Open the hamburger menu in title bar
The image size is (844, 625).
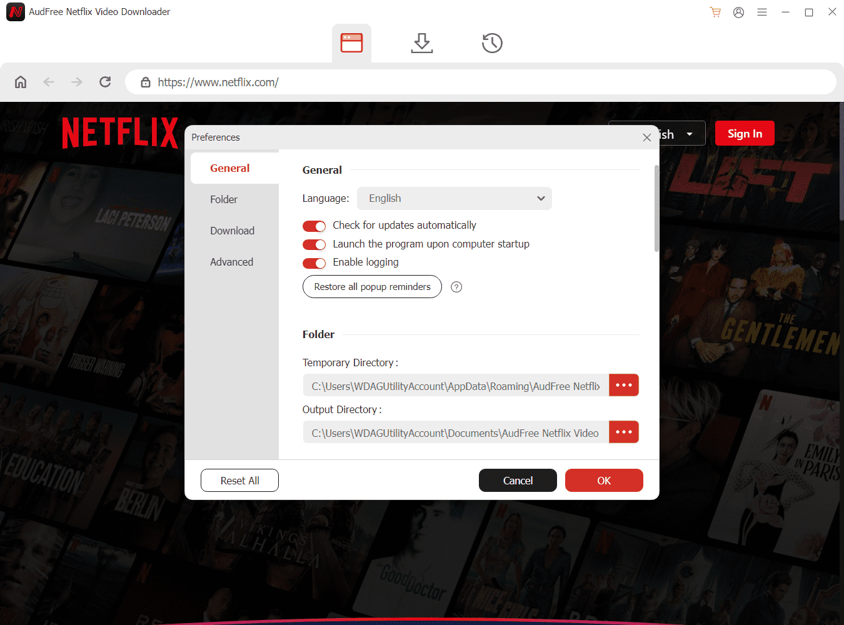[762, 12]
